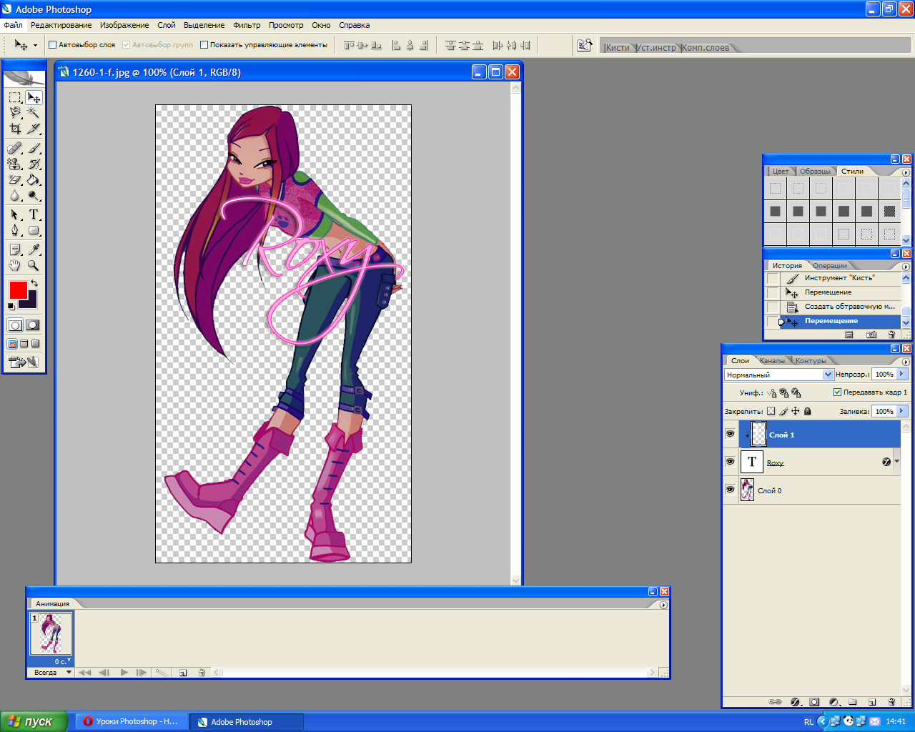Screen dimensions: 915x732
Task: Toggle lock transparent pixels in Закрепить
Action: click(x=771, y=411)
